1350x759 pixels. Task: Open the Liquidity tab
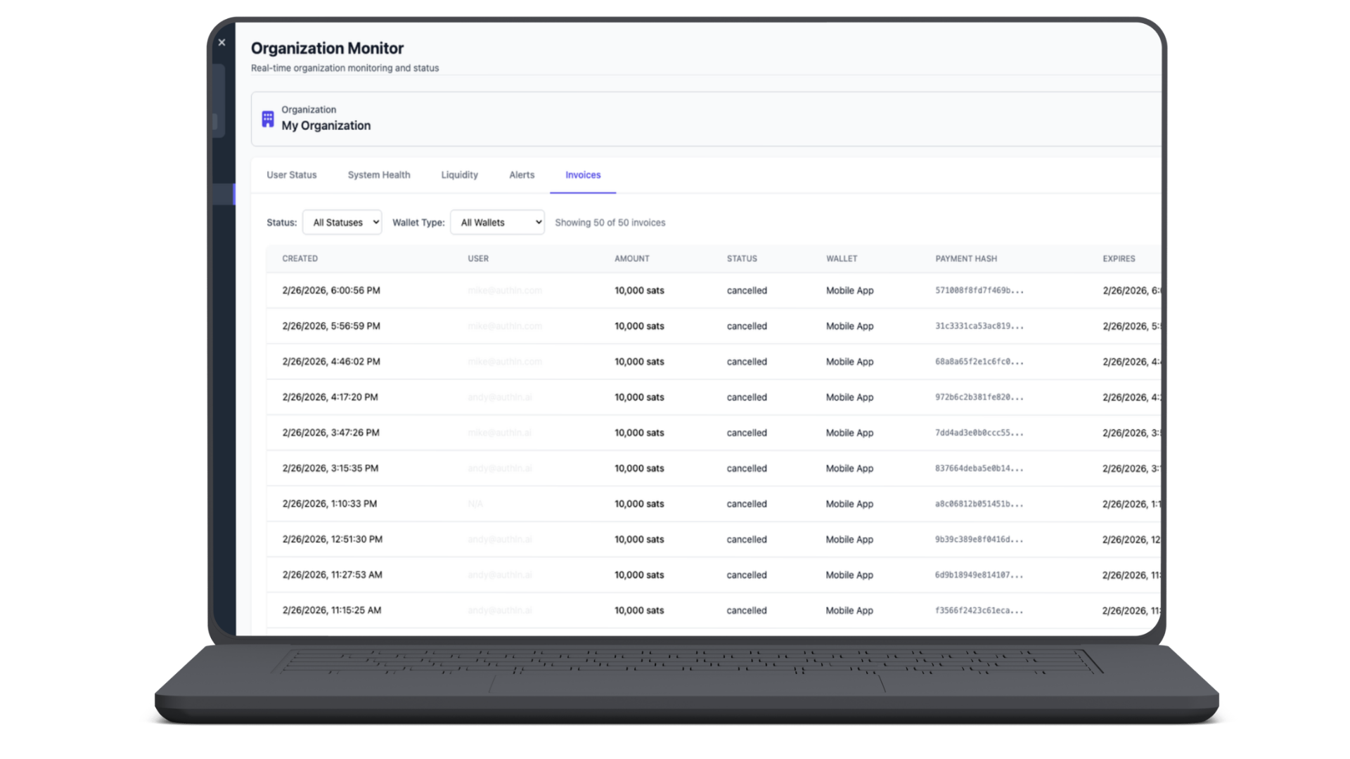coord(459,175)
